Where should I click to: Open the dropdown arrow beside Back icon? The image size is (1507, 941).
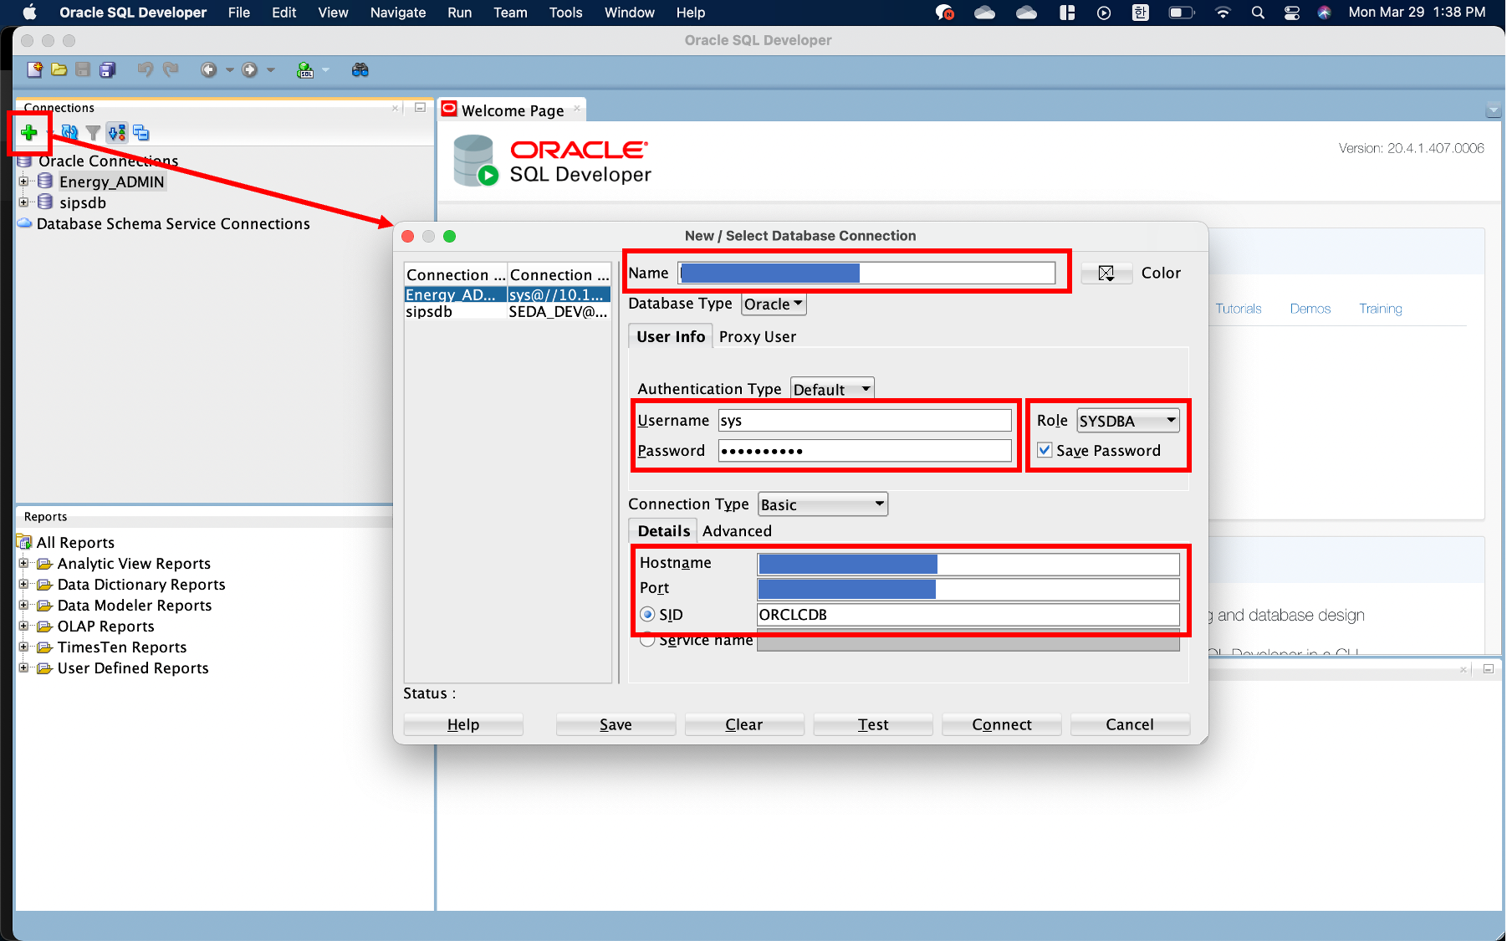click(x=230, y=70)
